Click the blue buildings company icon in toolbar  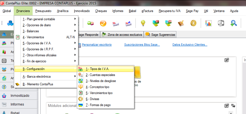pos(10,23)
